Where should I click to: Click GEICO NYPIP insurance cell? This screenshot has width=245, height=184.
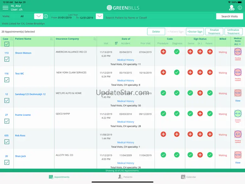[63, 114]
